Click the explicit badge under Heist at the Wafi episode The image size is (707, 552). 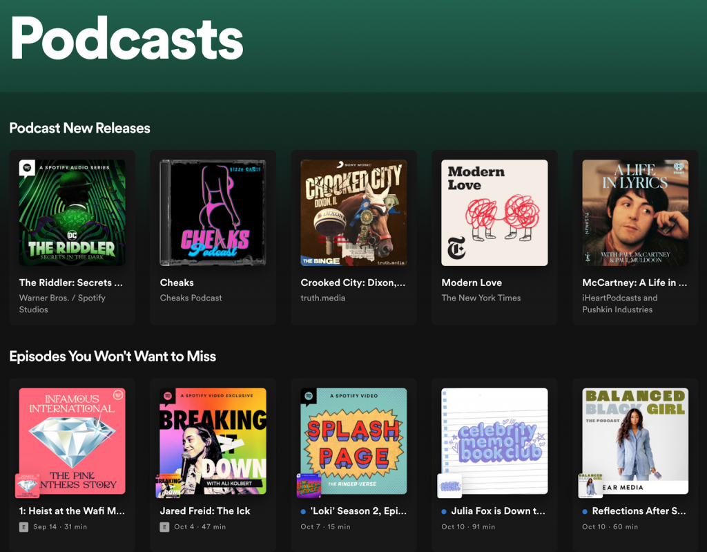click(x=23, y=527)
